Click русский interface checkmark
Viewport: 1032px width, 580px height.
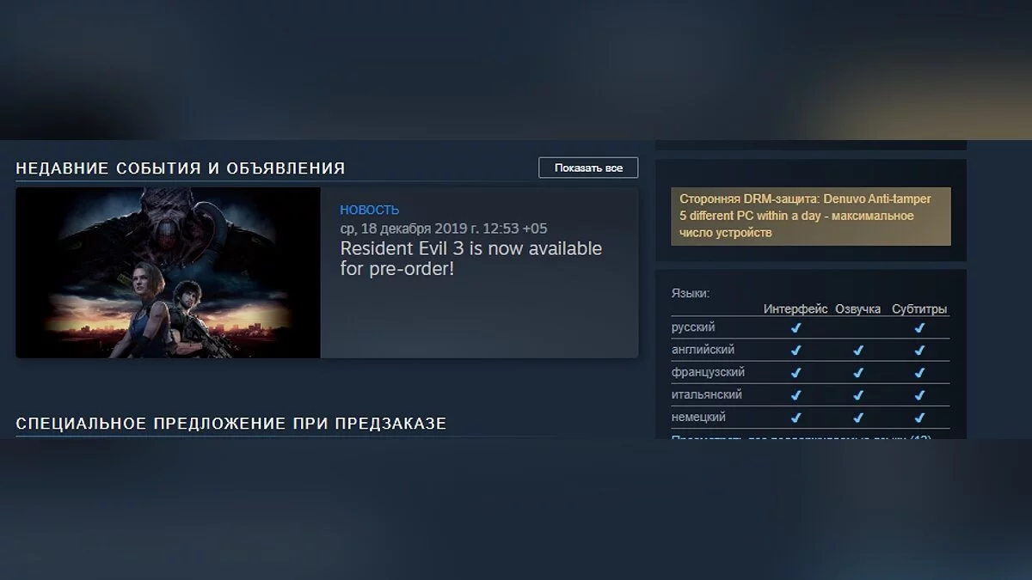[x=795, y=328]
